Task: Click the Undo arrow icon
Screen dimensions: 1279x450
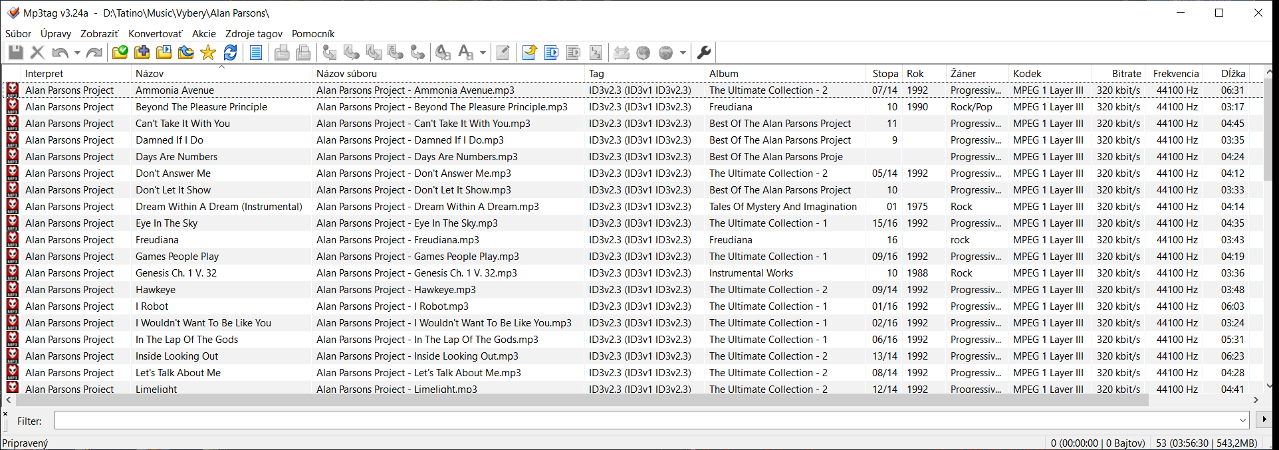Action: [x=60, y=53]
